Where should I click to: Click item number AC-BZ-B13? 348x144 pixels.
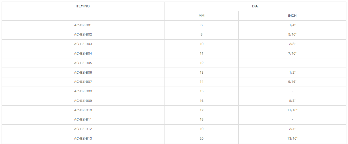tap(83, 138)
